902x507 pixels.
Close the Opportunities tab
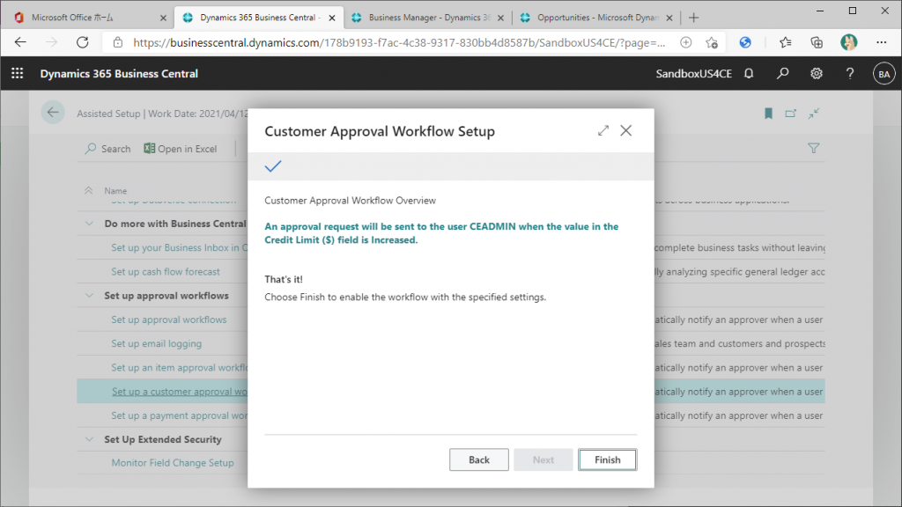(x=669, y=18)
